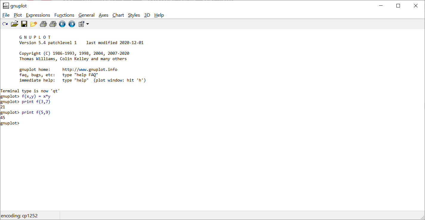Image resolution: width=425 pixels, height=220 pixels.
Task: Click the first printer icon in the toolbar
Action: 43,24
